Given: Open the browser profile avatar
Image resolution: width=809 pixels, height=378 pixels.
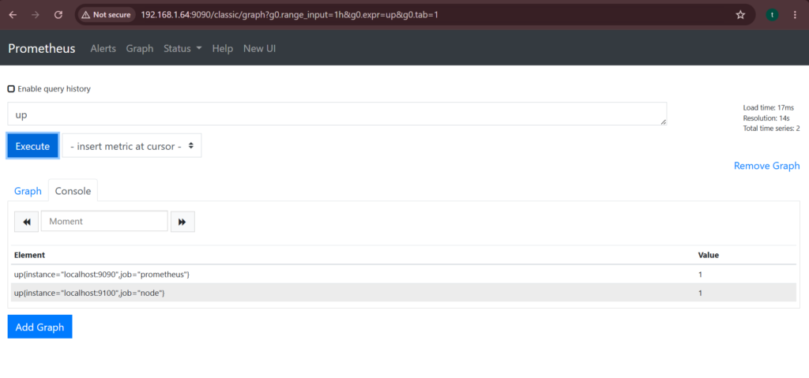Looking at the screenshot, I should coord(772,15).
